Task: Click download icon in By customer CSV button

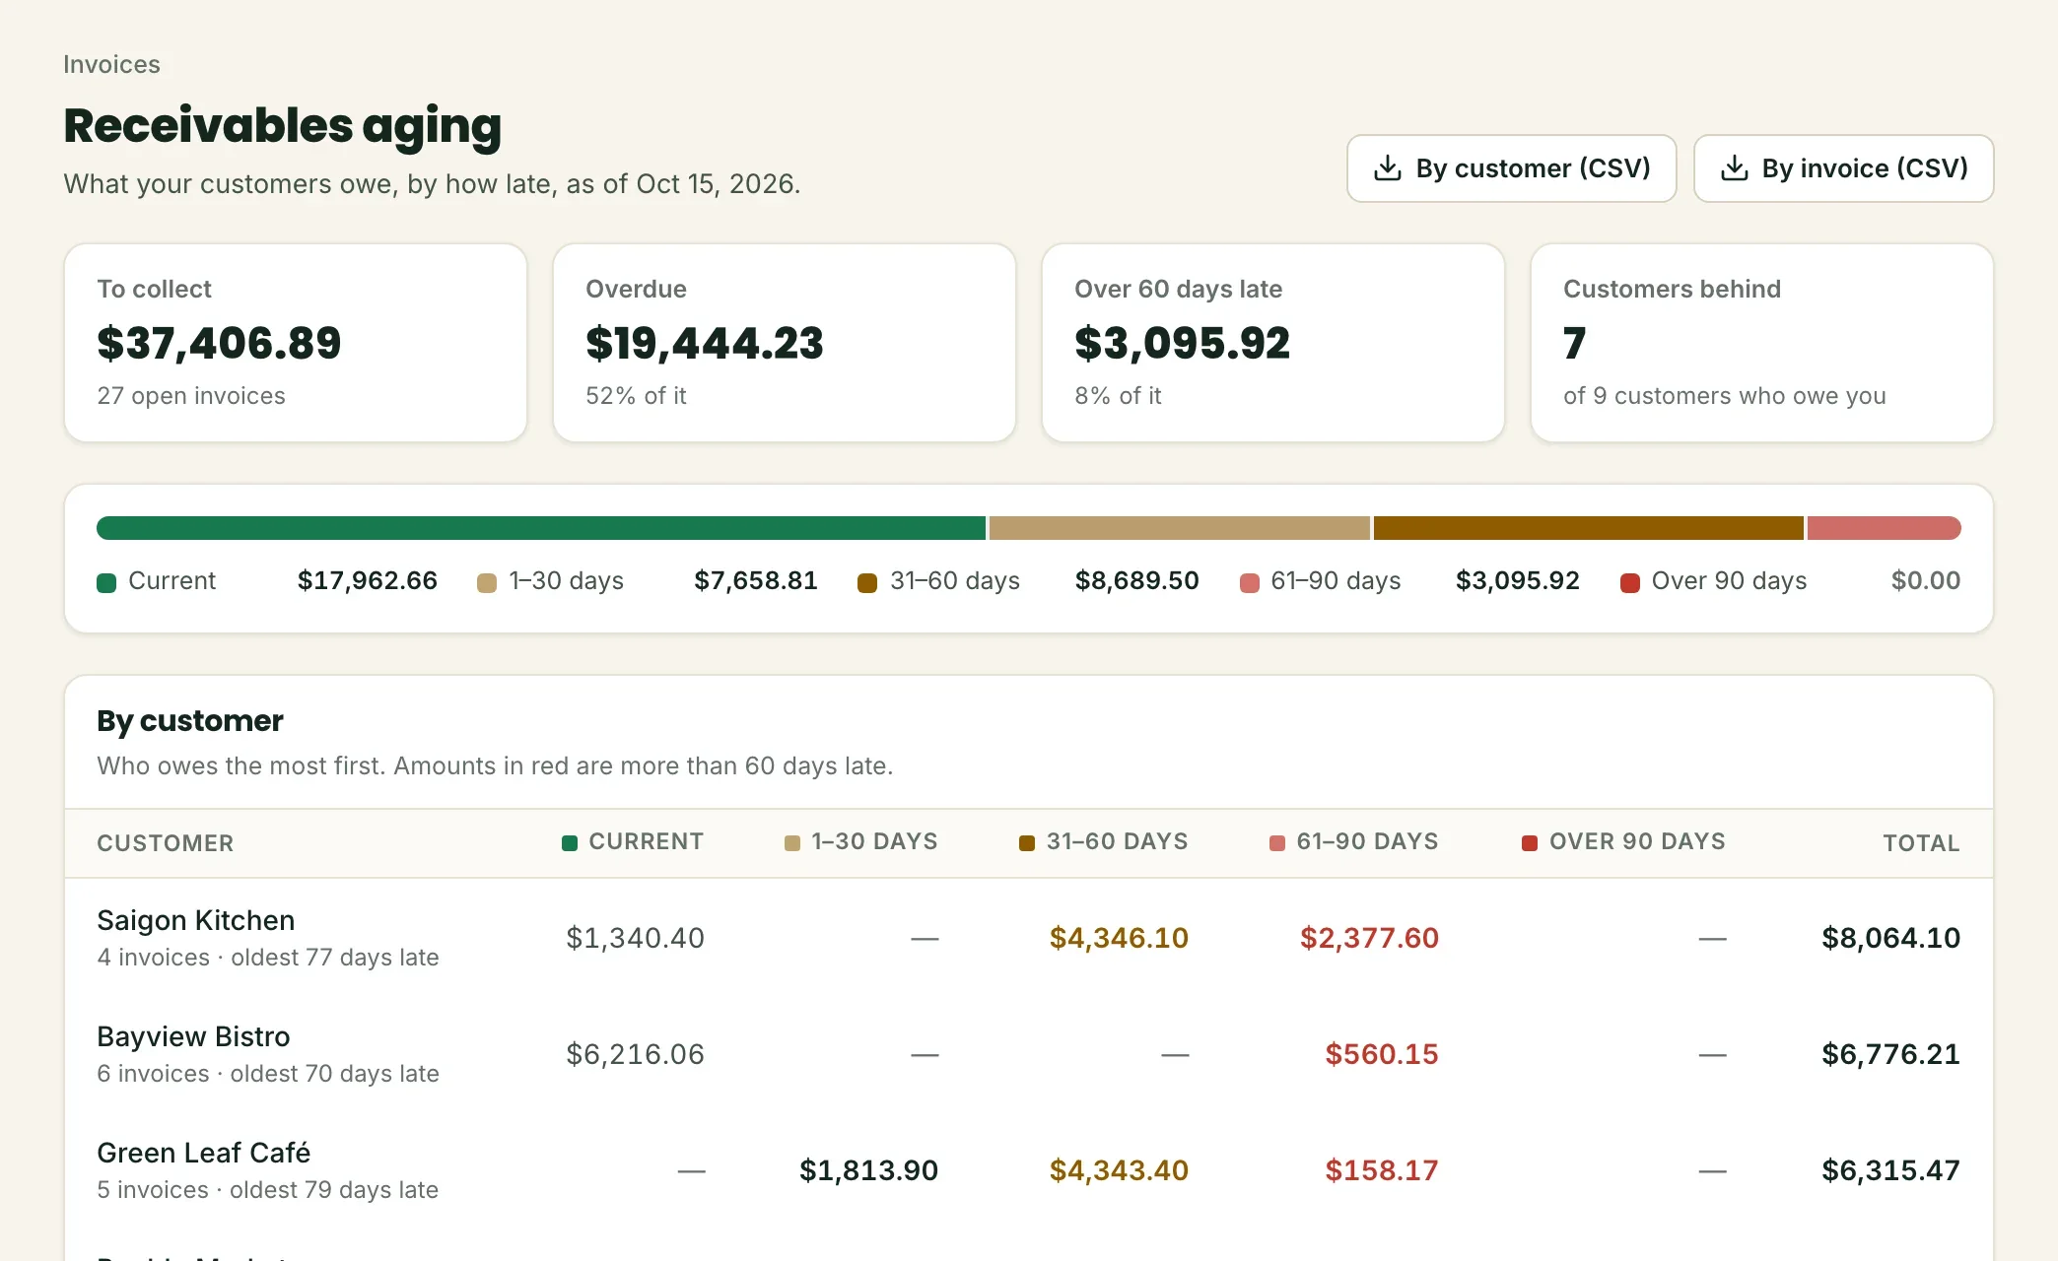Action: [1387, 168]
